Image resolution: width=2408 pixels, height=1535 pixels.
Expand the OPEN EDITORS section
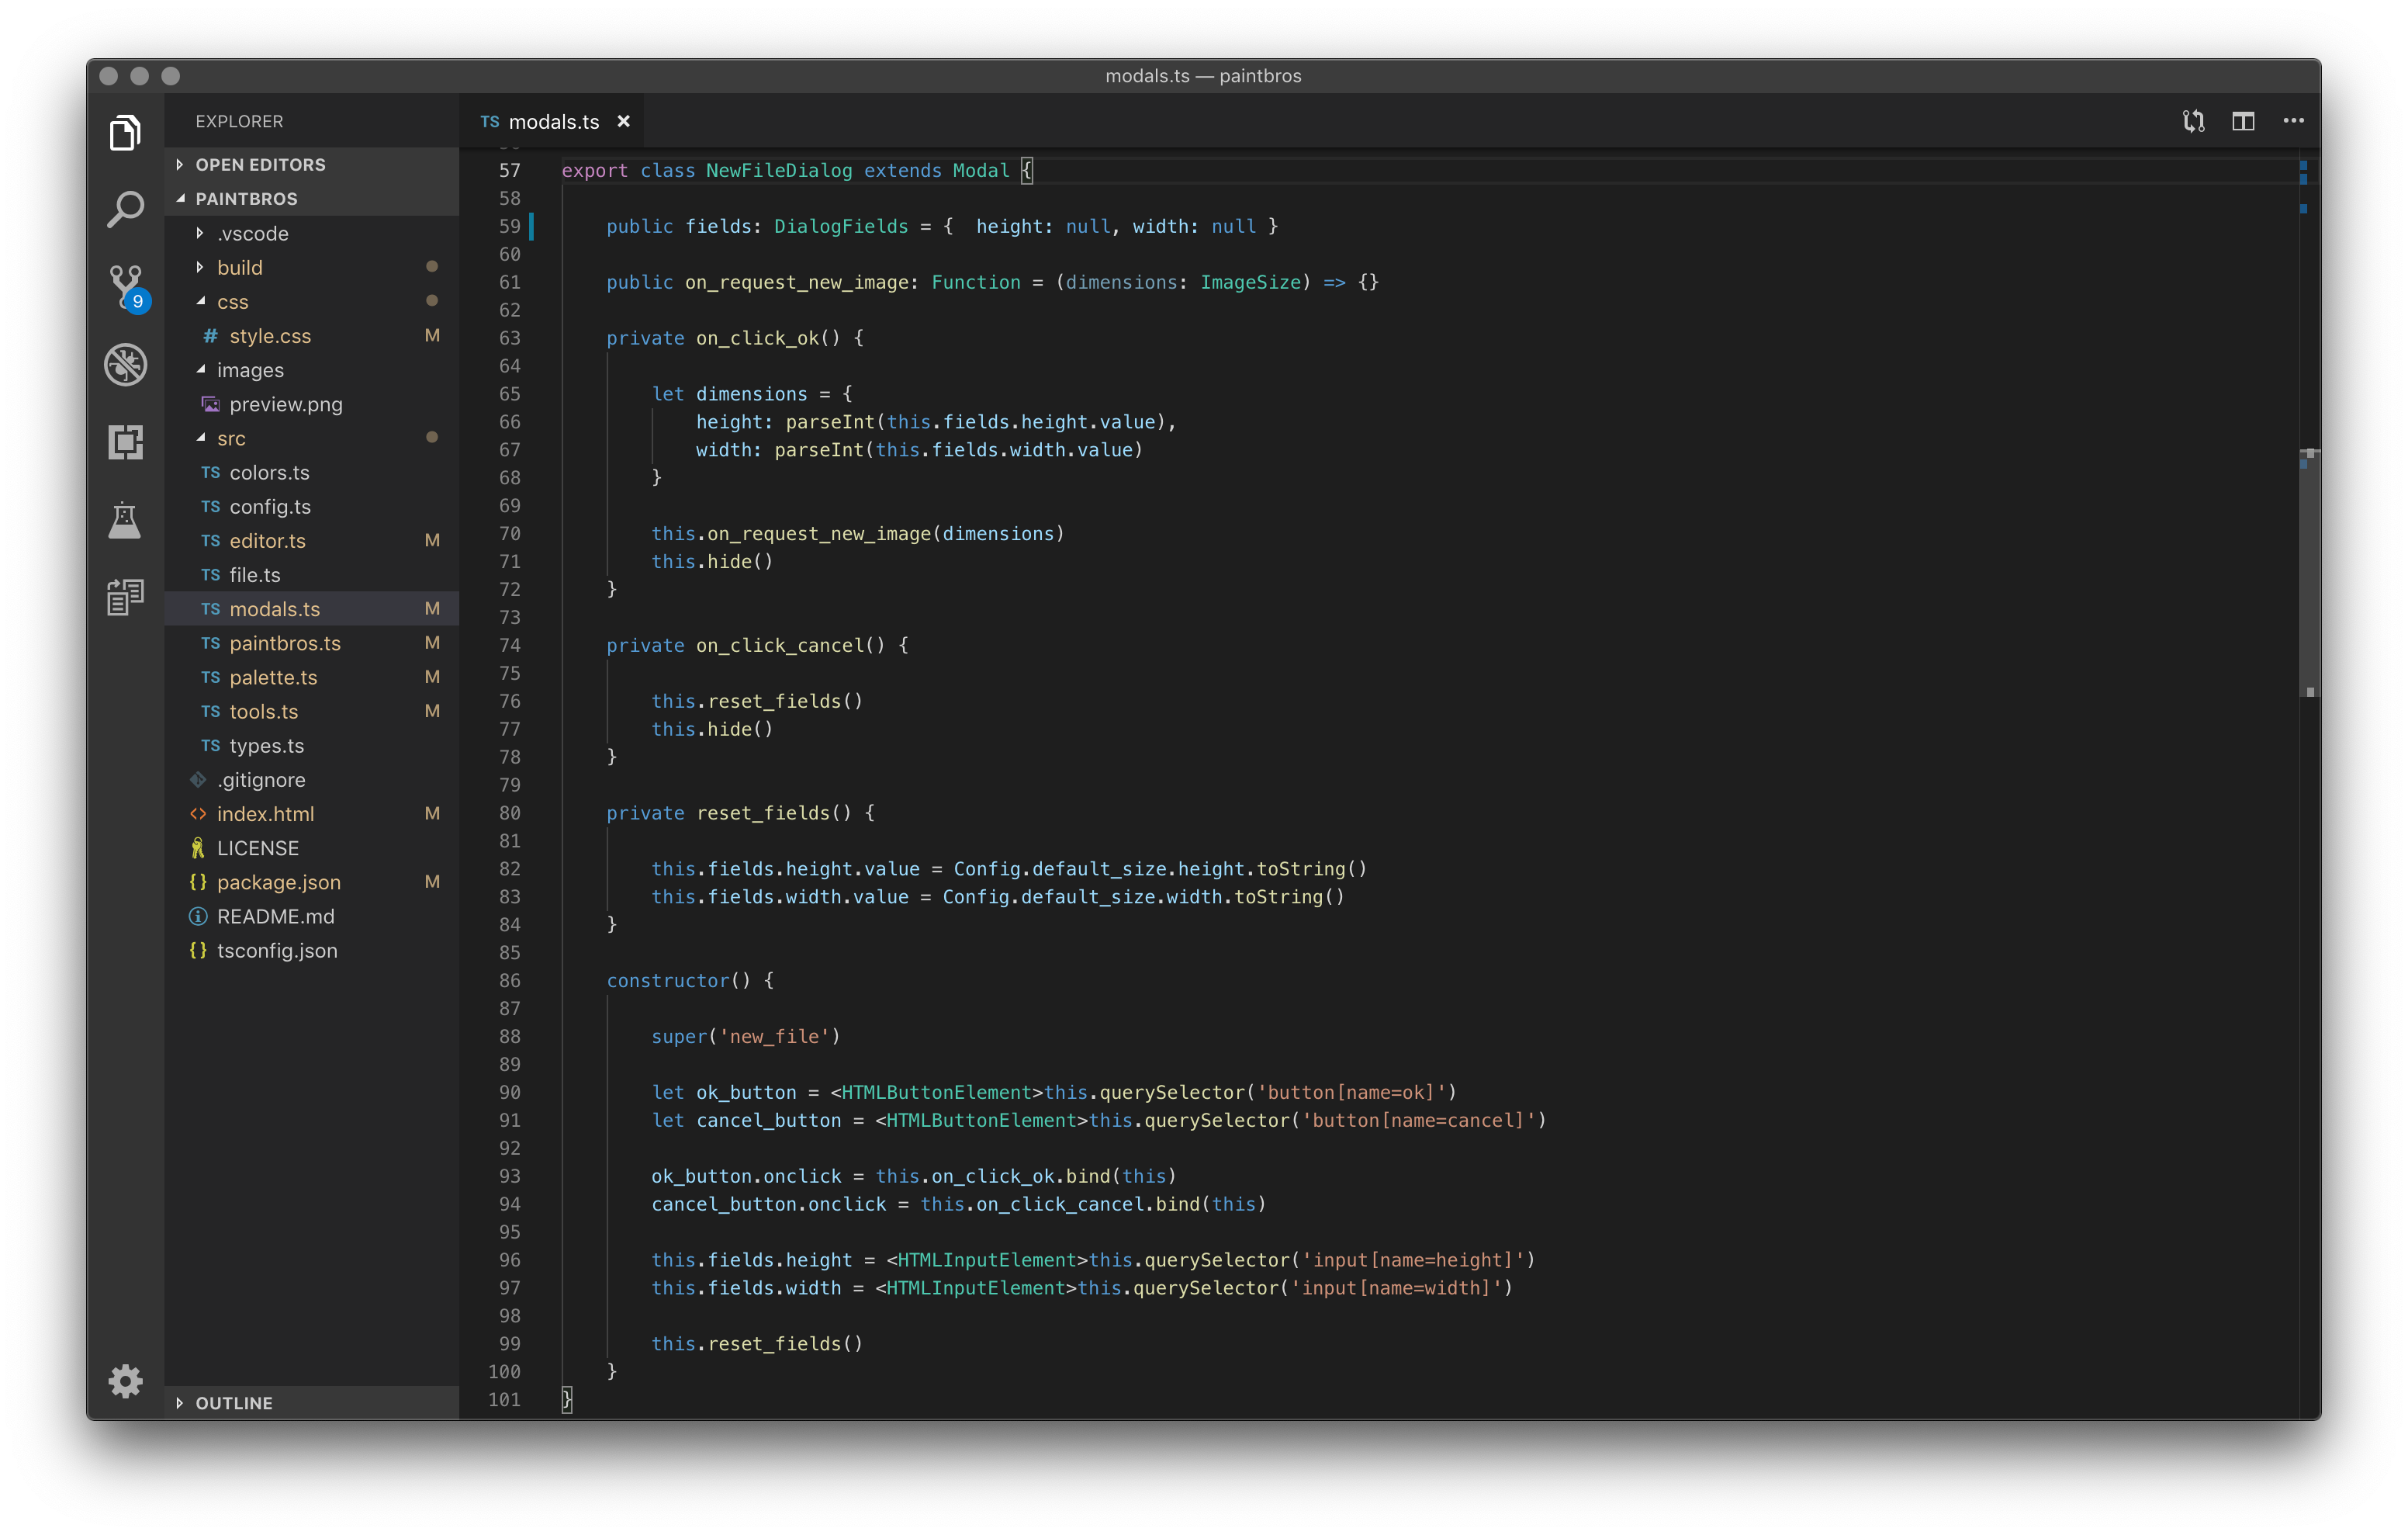[x=260, y=164]
